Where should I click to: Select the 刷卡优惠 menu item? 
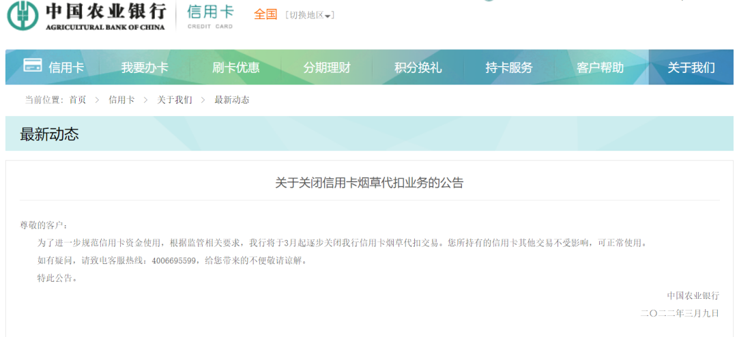coord(235,68)
